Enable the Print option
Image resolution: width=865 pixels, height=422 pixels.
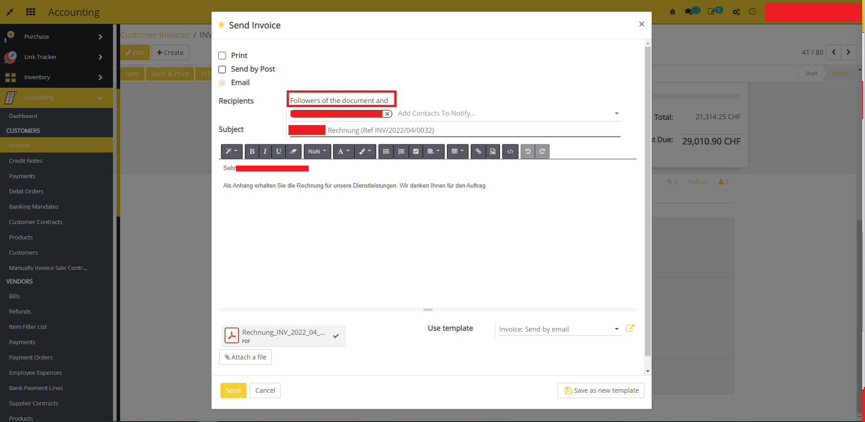(222, 55)
